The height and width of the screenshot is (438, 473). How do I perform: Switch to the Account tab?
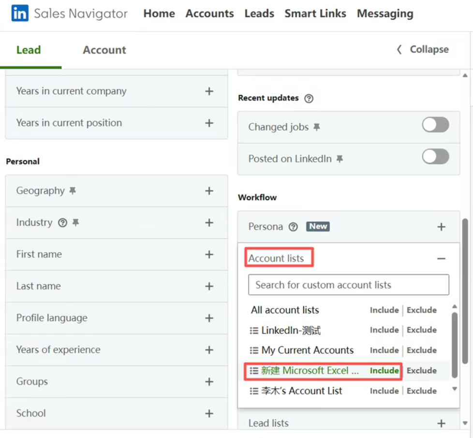(x=104, y=50)
